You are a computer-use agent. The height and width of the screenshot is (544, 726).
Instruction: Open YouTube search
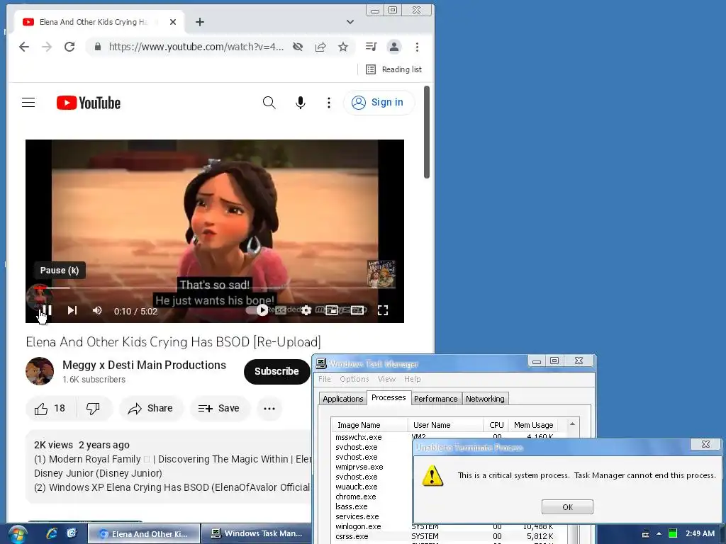coord(269,102)
